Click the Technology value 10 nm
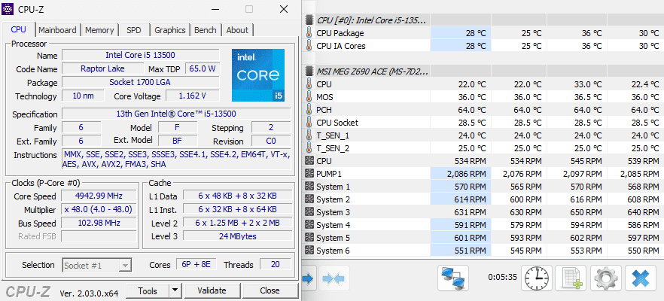The image size is (664, 301). point(83,96)
